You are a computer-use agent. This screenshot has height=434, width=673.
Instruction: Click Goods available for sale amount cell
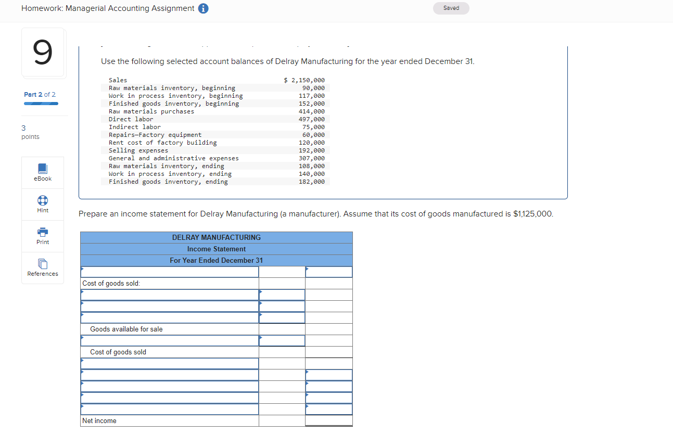tap(282, 329)
